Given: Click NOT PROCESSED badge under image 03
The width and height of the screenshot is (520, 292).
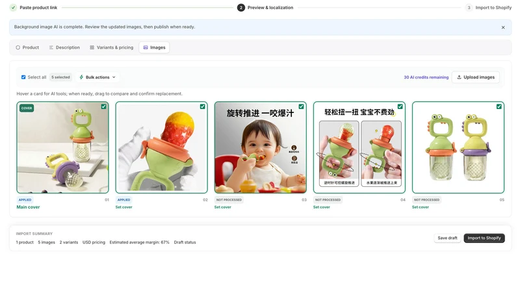Looking at the screenshot, I should pyautogui.click(x=229, y=200).
